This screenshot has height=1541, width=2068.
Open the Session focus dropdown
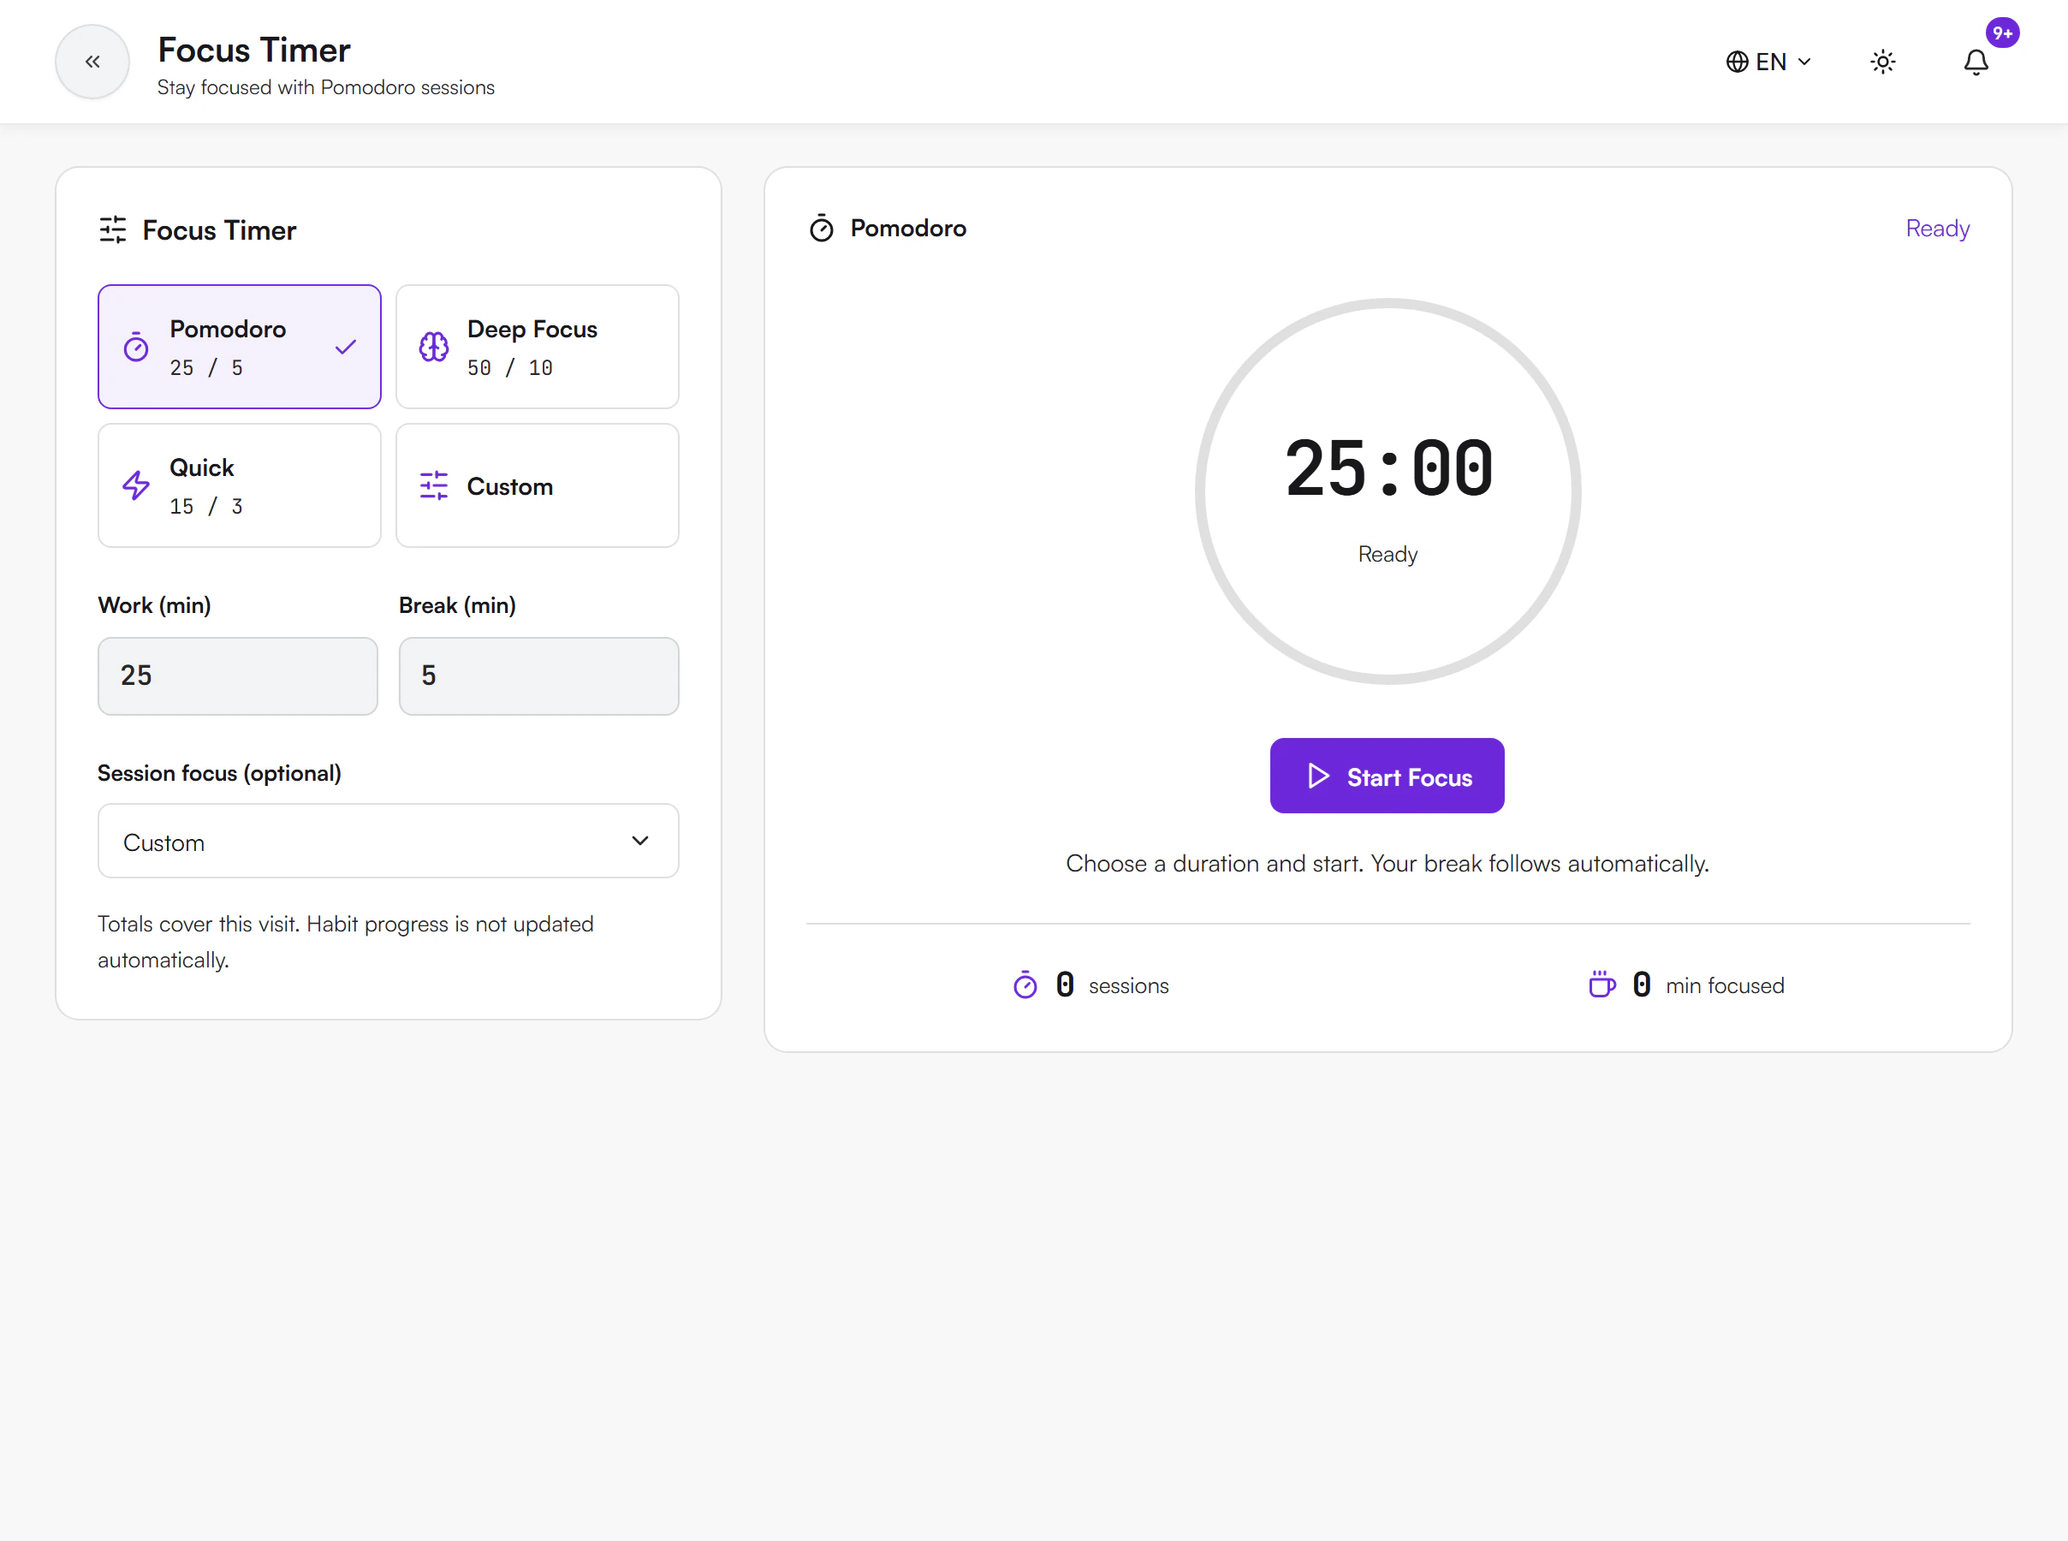388,842
